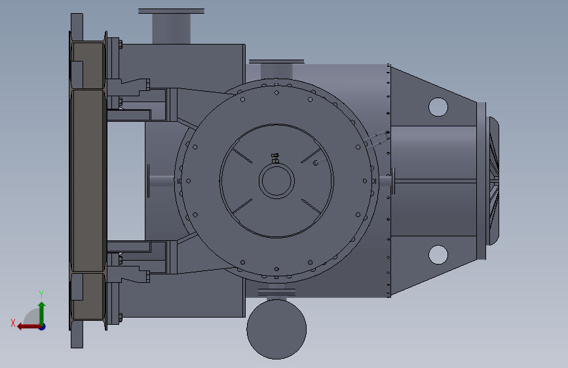This screenshot has height=368, width=568.
Task: Click the blue Z axis ball of the triad
Action: point(43,327)
